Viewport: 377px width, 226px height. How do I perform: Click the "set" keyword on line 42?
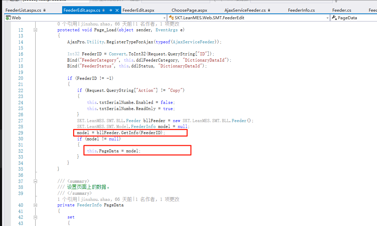(x=71, y=217)
